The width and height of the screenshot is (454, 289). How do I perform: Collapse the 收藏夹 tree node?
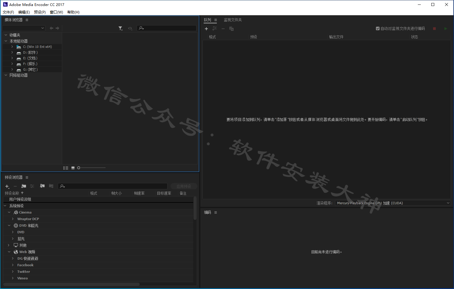[6, 35]
